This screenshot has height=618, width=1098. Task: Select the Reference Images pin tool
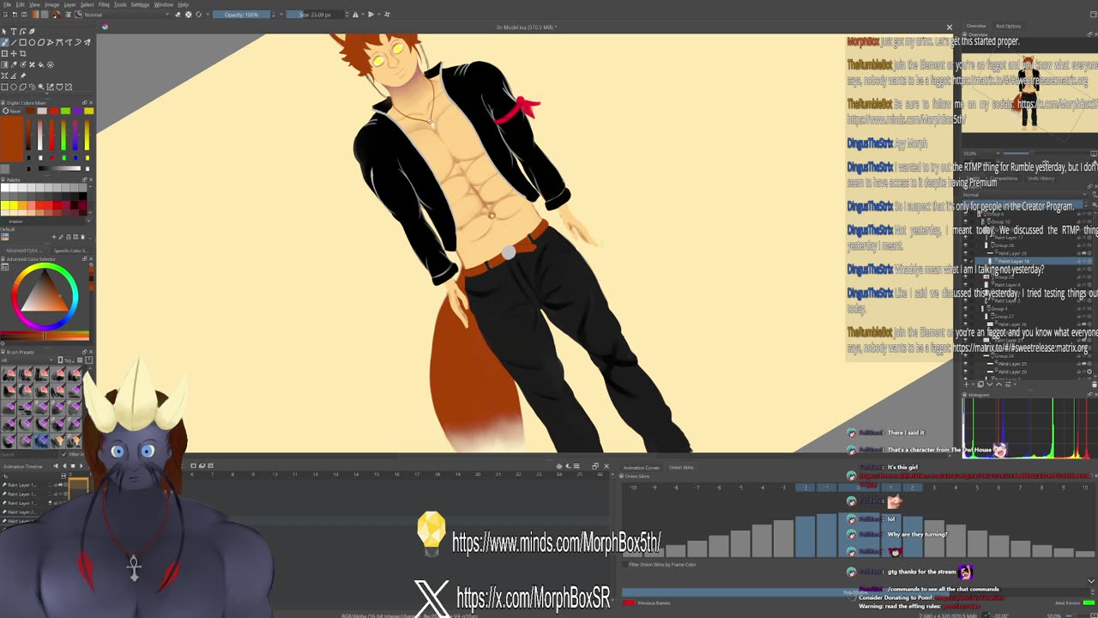click(x=23, y=76)
